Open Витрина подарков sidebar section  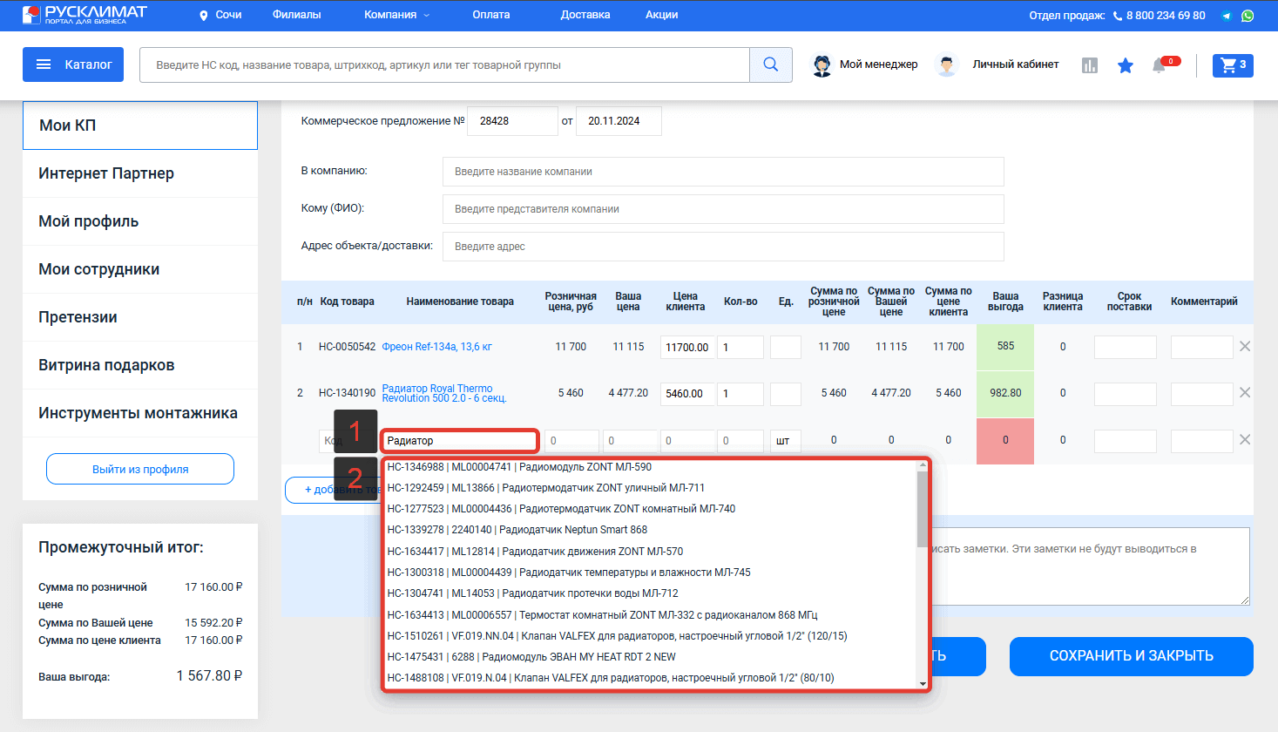coord(140,365)
